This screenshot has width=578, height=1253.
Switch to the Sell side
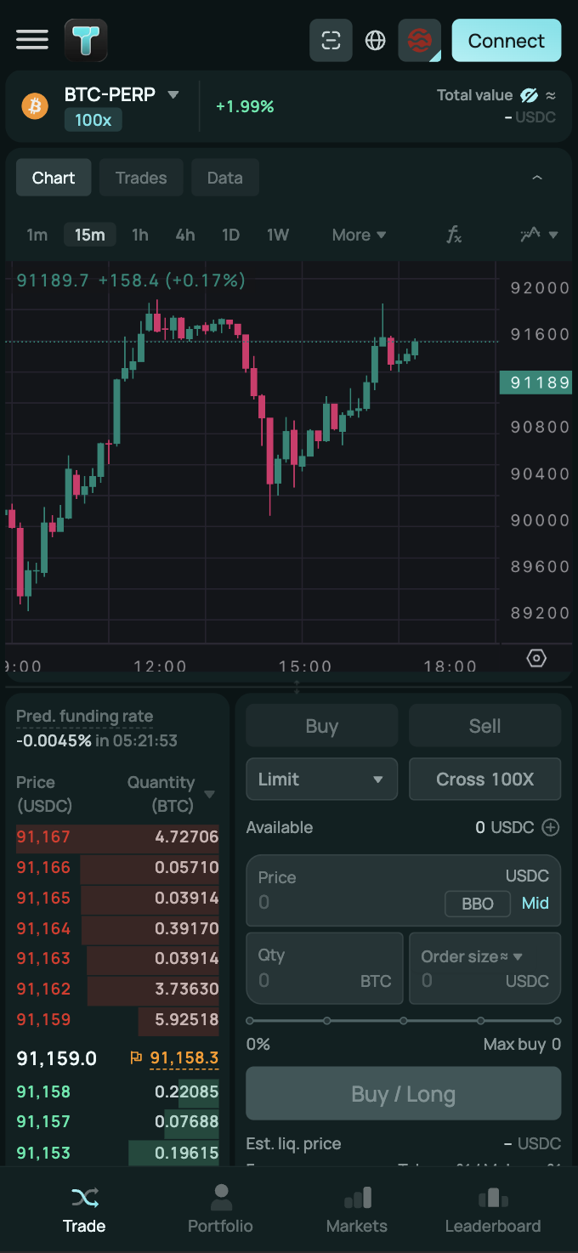coord(484,726)
